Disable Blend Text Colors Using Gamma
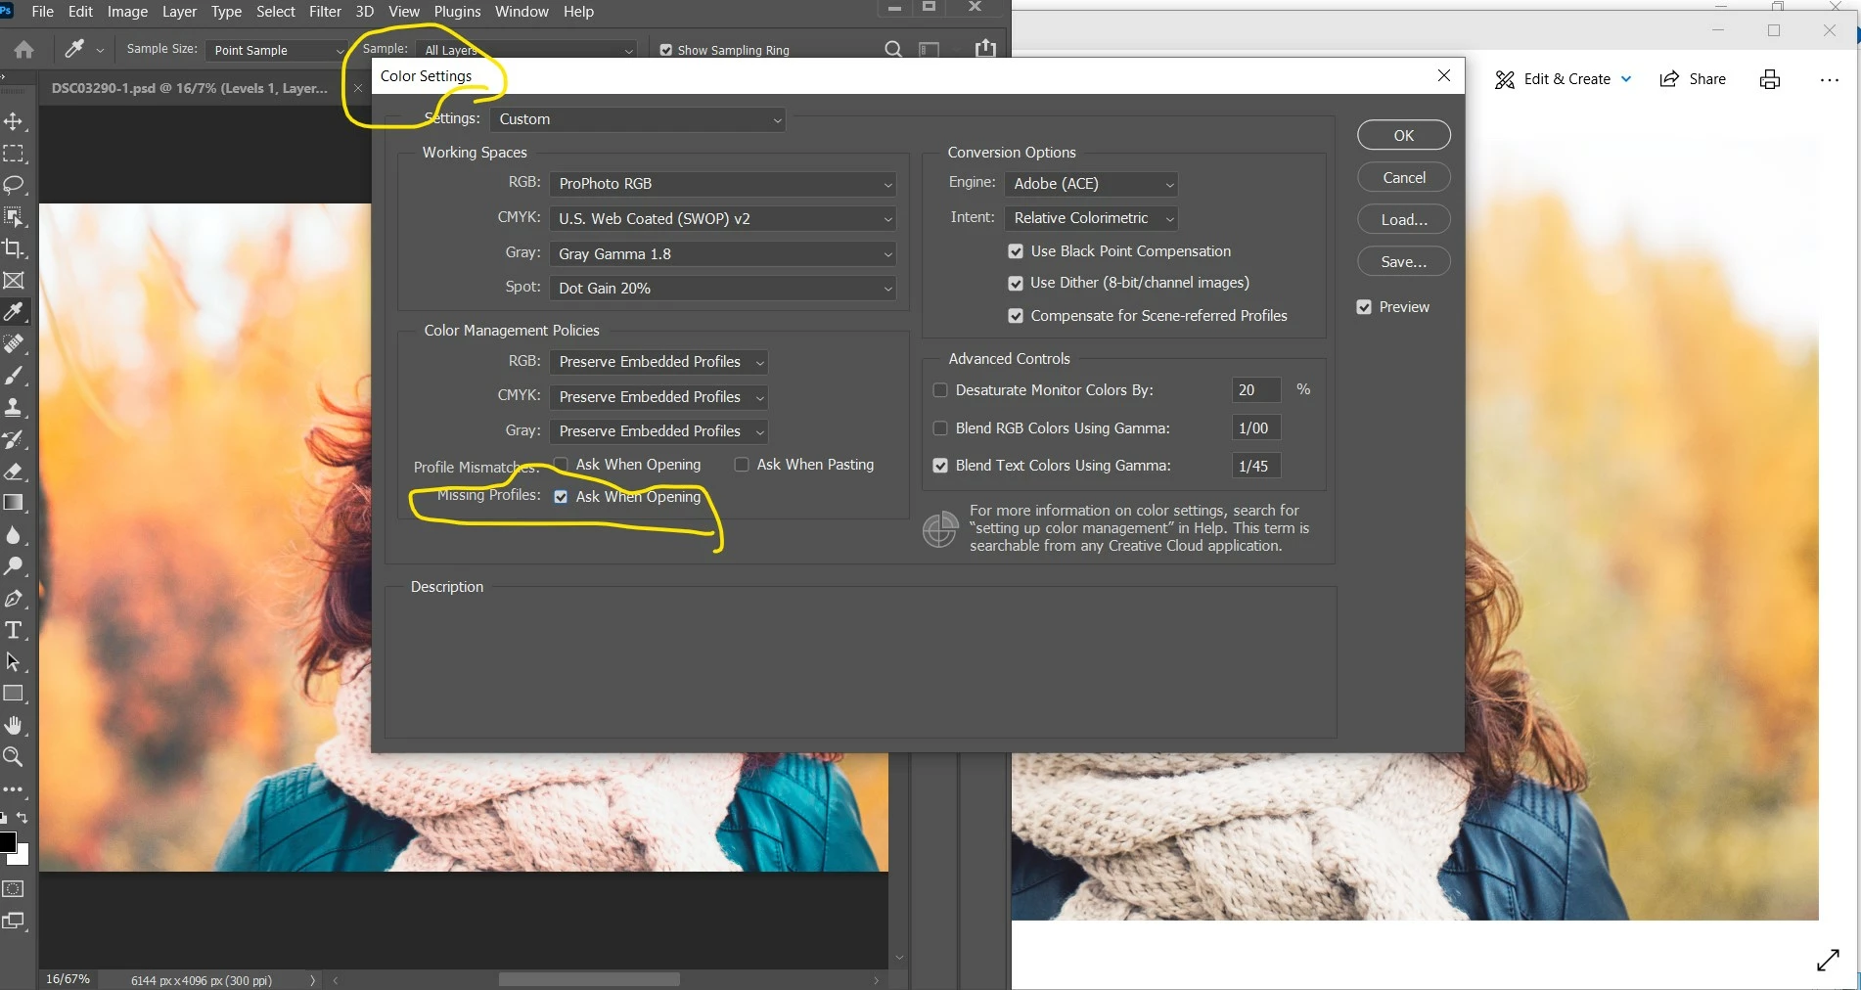 point(940,466)
